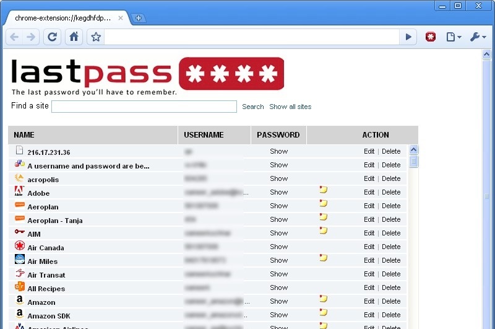495x329 pixels.
Task: Click the site list scroll up arrow
Action: click(x=413, y=149)
